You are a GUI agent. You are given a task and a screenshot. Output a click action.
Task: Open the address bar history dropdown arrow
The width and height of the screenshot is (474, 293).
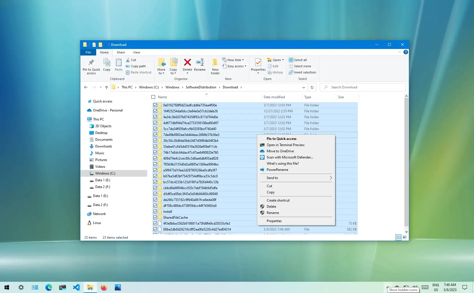coord(304,87)
